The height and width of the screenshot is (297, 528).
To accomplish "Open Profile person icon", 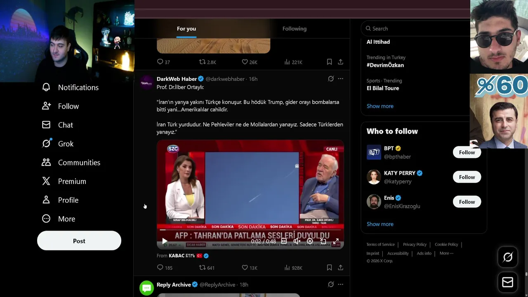I will 46,200.
